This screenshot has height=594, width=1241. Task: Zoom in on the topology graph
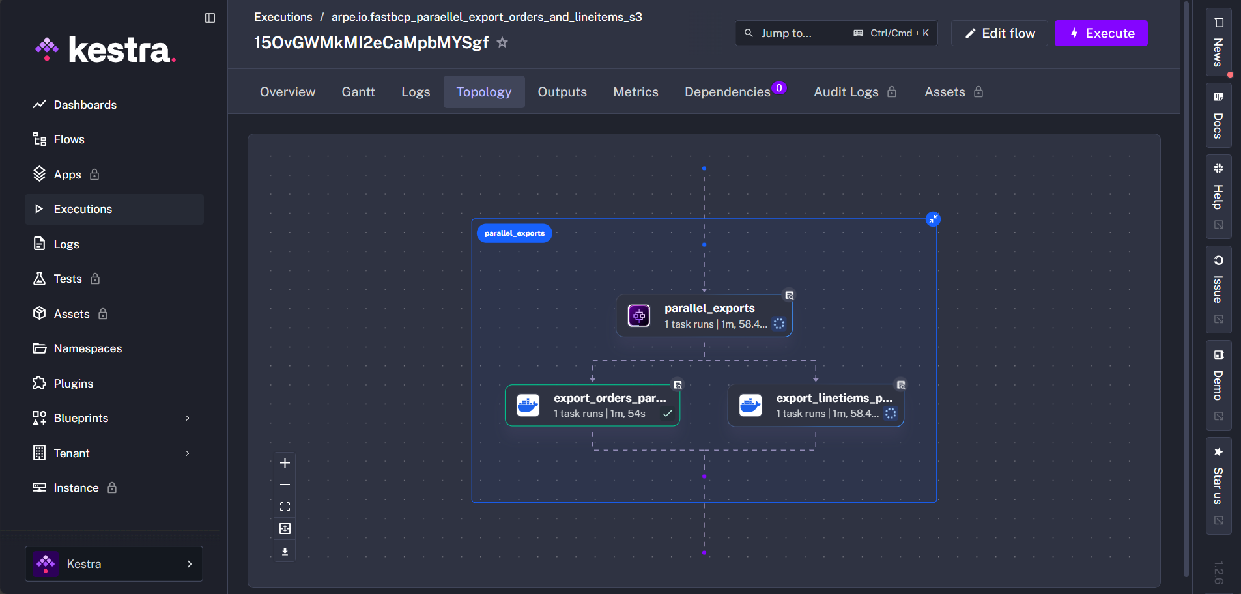[285, 462]
